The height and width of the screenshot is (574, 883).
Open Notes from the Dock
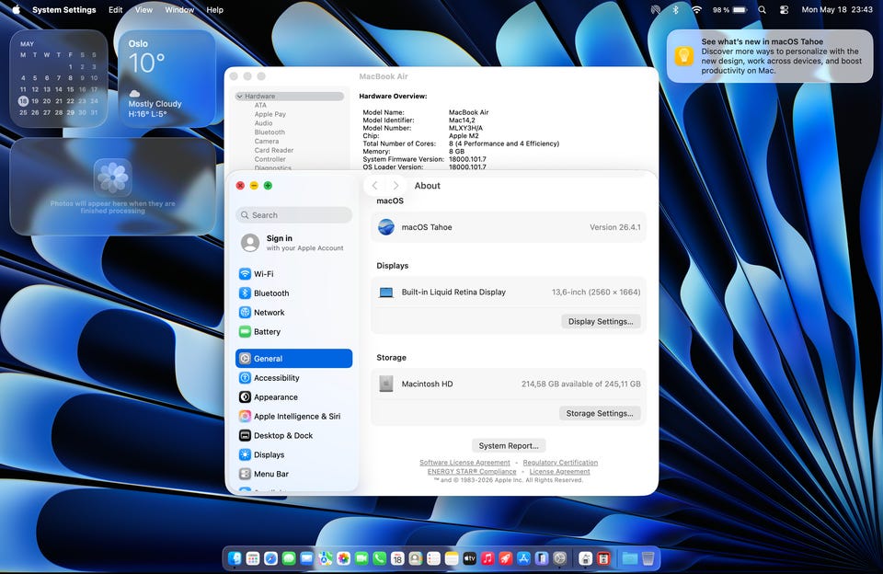coord(452,558)
